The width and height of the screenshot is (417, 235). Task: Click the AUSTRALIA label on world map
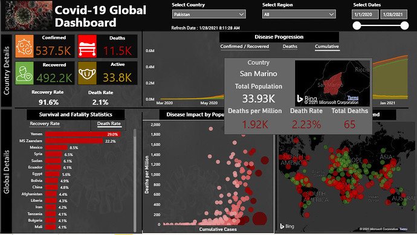pyautogui.click(x=403, y=198)
